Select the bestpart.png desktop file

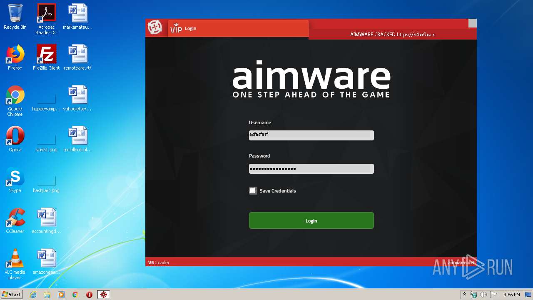click(46, 185)
